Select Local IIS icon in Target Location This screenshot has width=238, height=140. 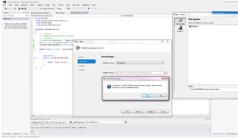point(180,29)
